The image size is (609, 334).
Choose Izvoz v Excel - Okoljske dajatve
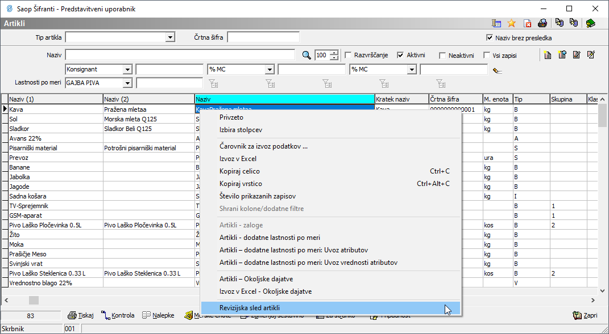(330, 291)
